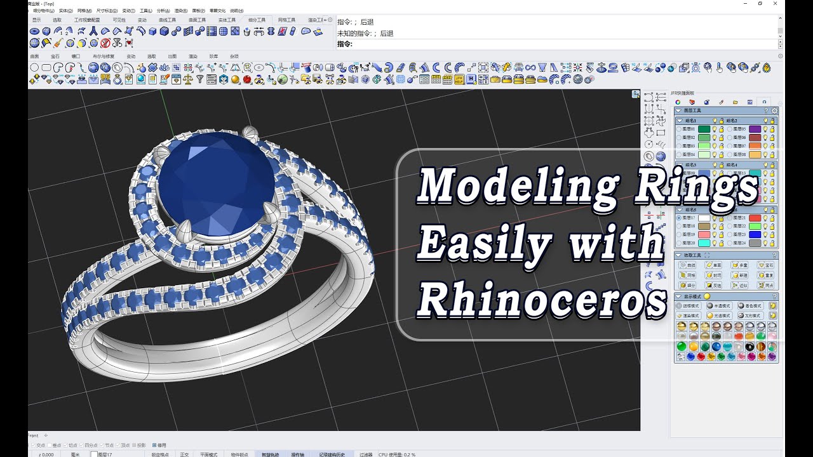The width and height of the screenshot is (813, 457).
Task: Click the purple color swatch of 图层05
Action: (x=755, y=129)
